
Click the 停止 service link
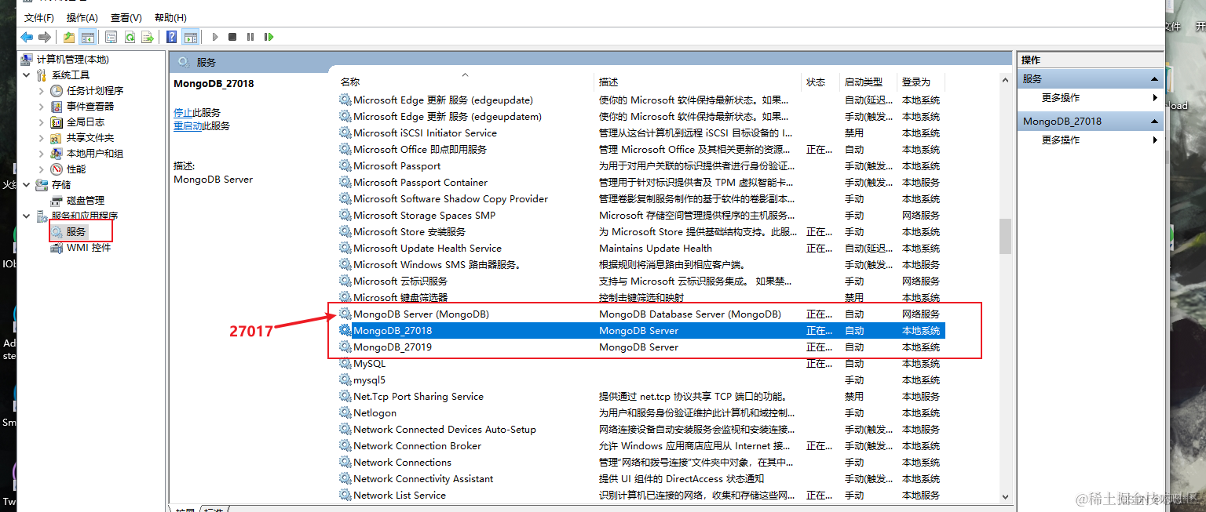tap(183, 113)
